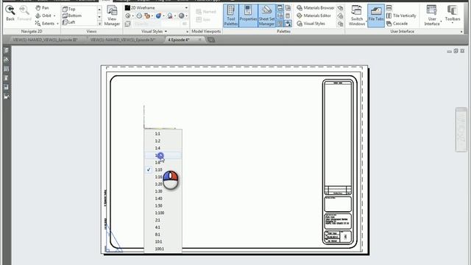Toggle File Tabs display
This screenshot has height=265, width=471.
coord(376,15)
